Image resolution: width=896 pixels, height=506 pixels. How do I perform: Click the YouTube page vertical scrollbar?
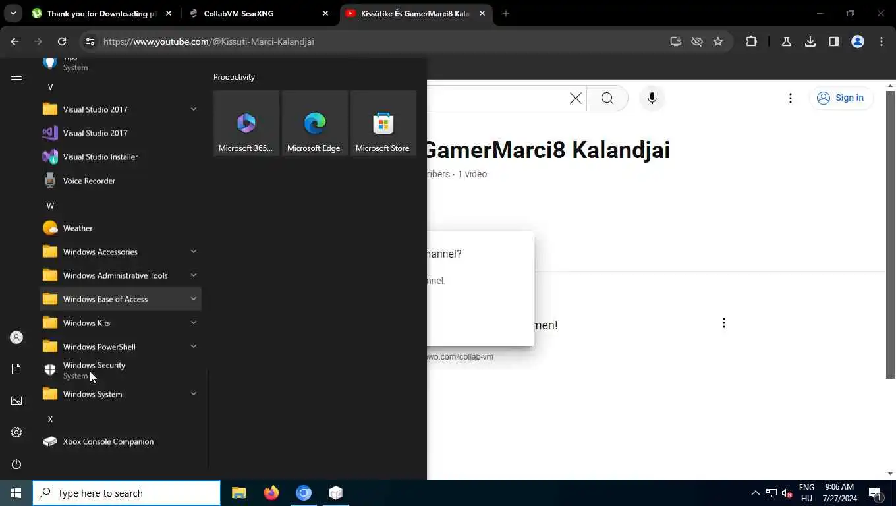coord(891,235)
